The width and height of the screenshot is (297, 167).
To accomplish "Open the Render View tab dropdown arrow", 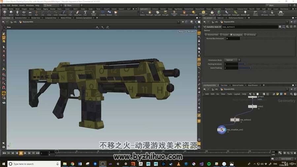I will click(x=42, y=18).
